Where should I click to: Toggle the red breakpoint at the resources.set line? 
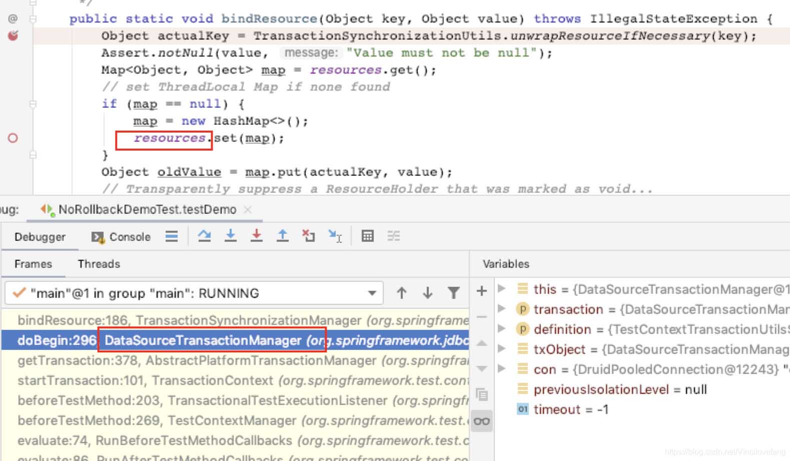(x=13, y=138)
